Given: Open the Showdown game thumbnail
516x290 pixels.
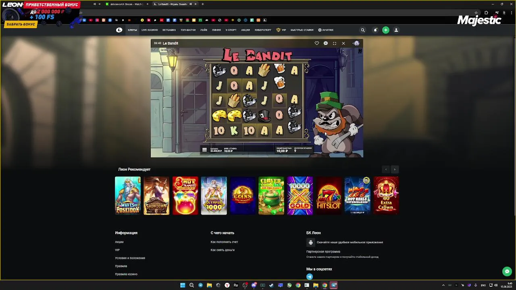Looking at the screenshot, I should [156, 195].
